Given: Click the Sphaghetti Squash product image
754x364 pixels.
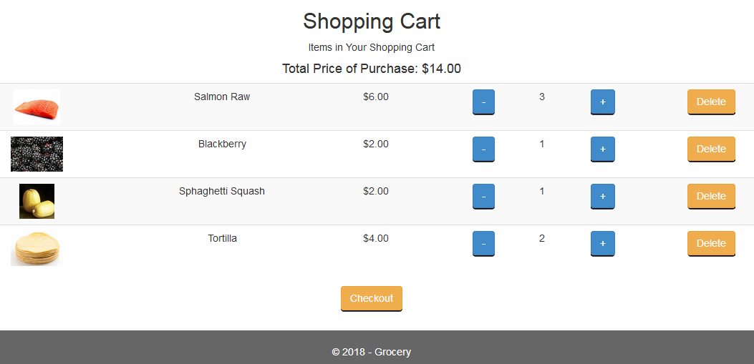Looking at the screenshot, I should [37, 201].
